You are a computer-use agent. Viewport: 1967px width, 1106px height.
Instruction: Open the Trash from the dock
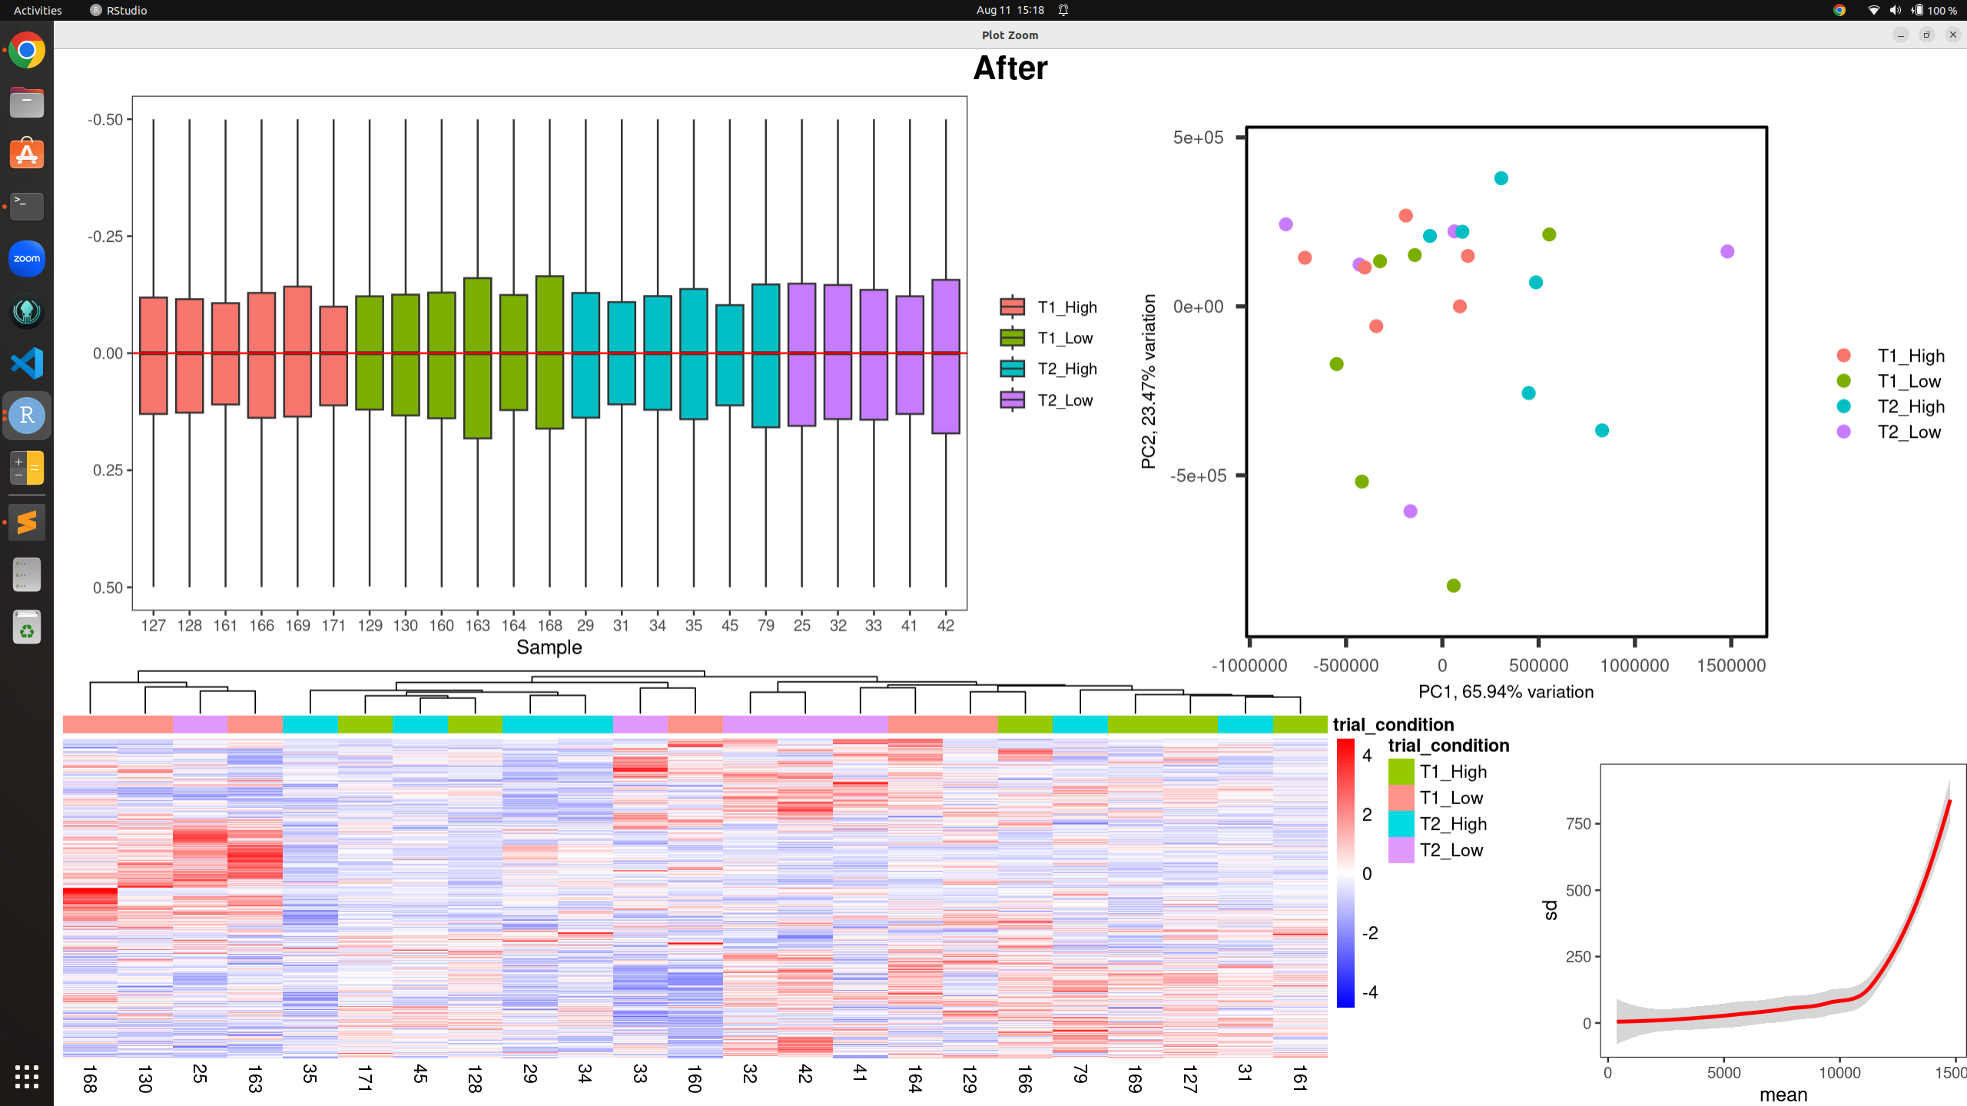tap(27, 627)
